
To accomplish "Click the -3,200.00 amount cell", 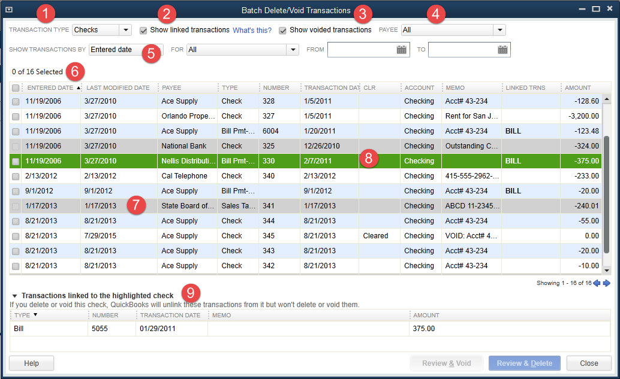I will tap(583, 116).
